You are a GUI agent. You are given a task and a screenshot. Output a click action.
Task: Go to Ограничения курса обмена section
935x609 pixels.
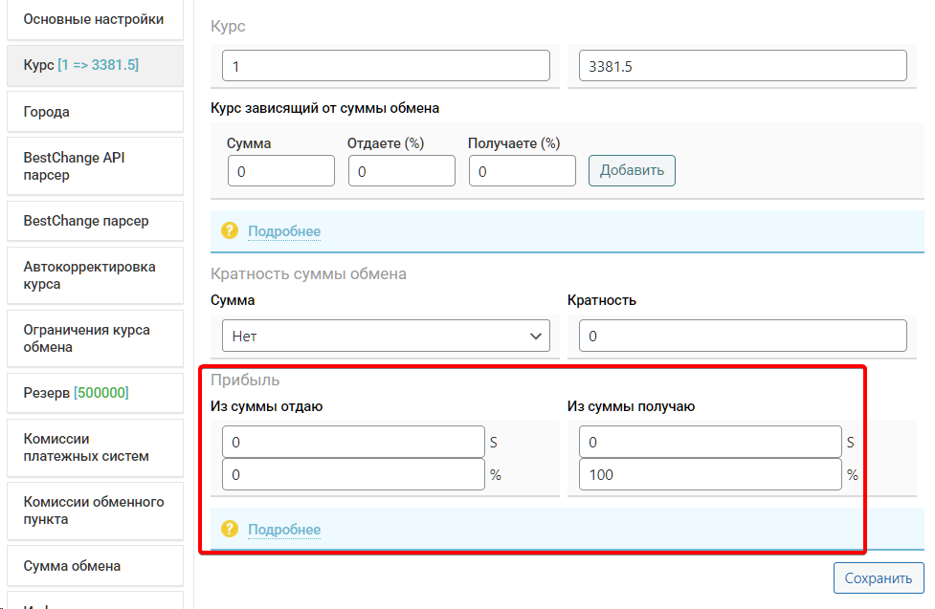coord(94,338)
